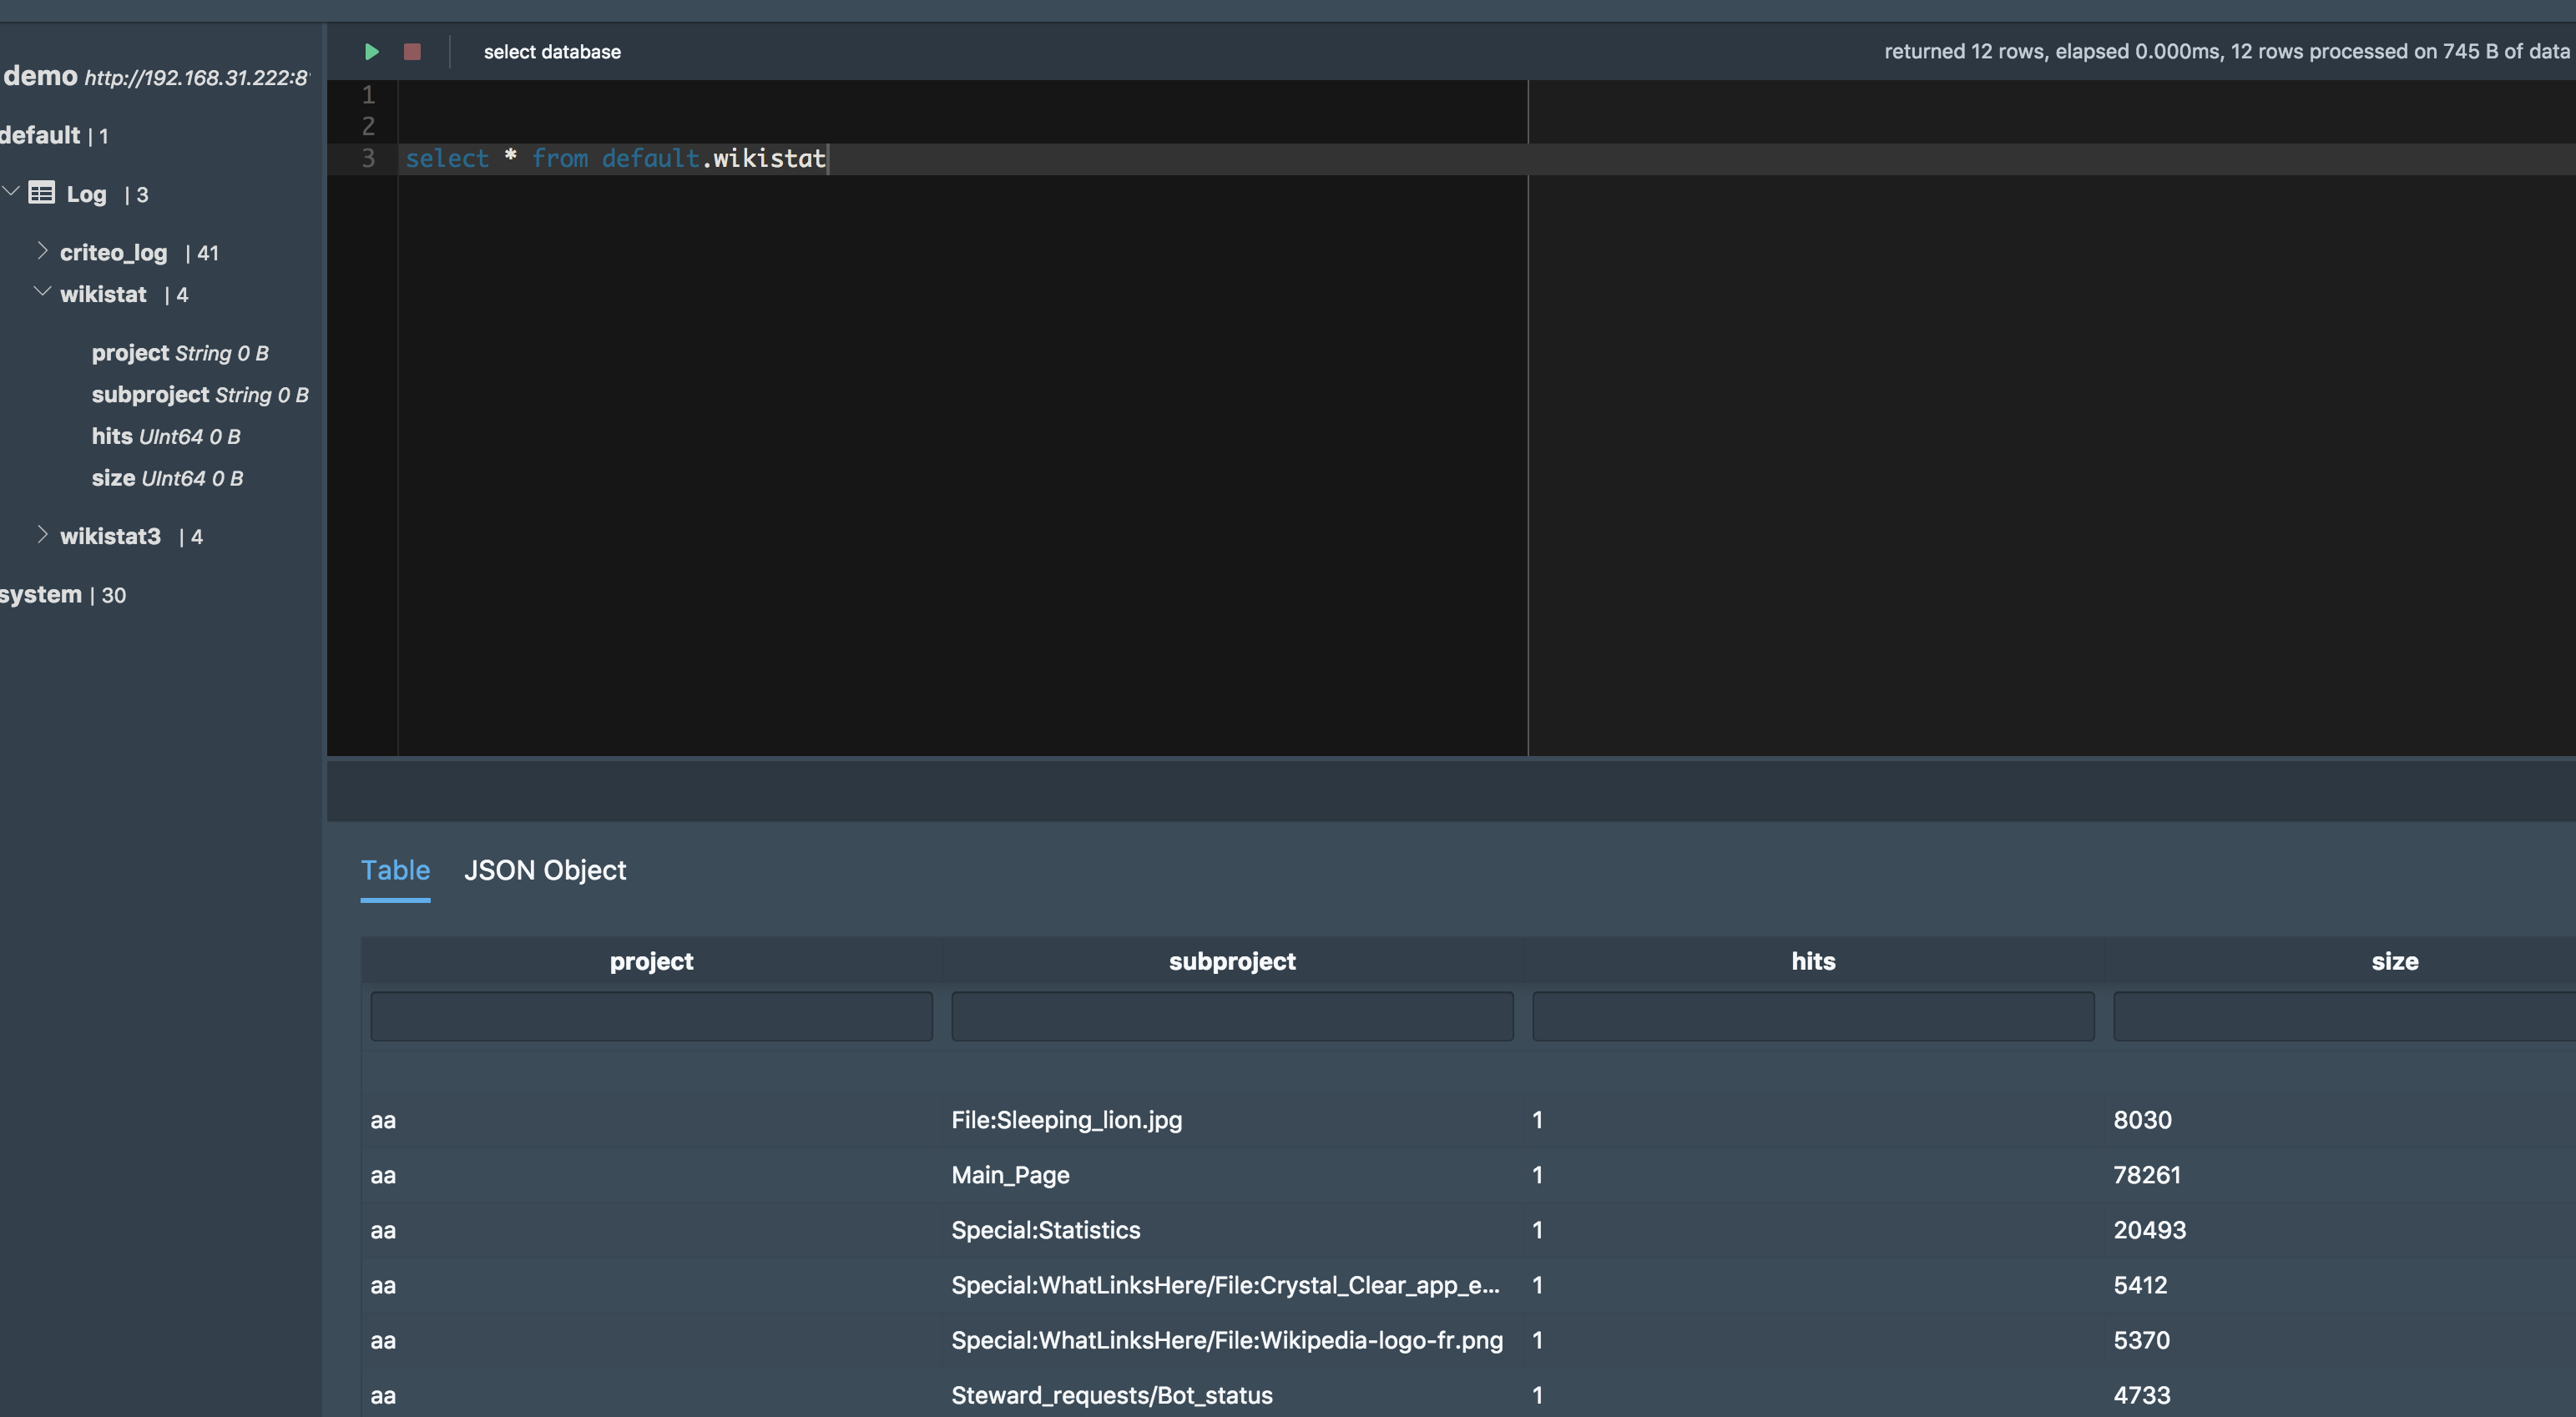Collapse the wikistat table columns
Screen dimensions: 2576x1417
pos(42,293)
